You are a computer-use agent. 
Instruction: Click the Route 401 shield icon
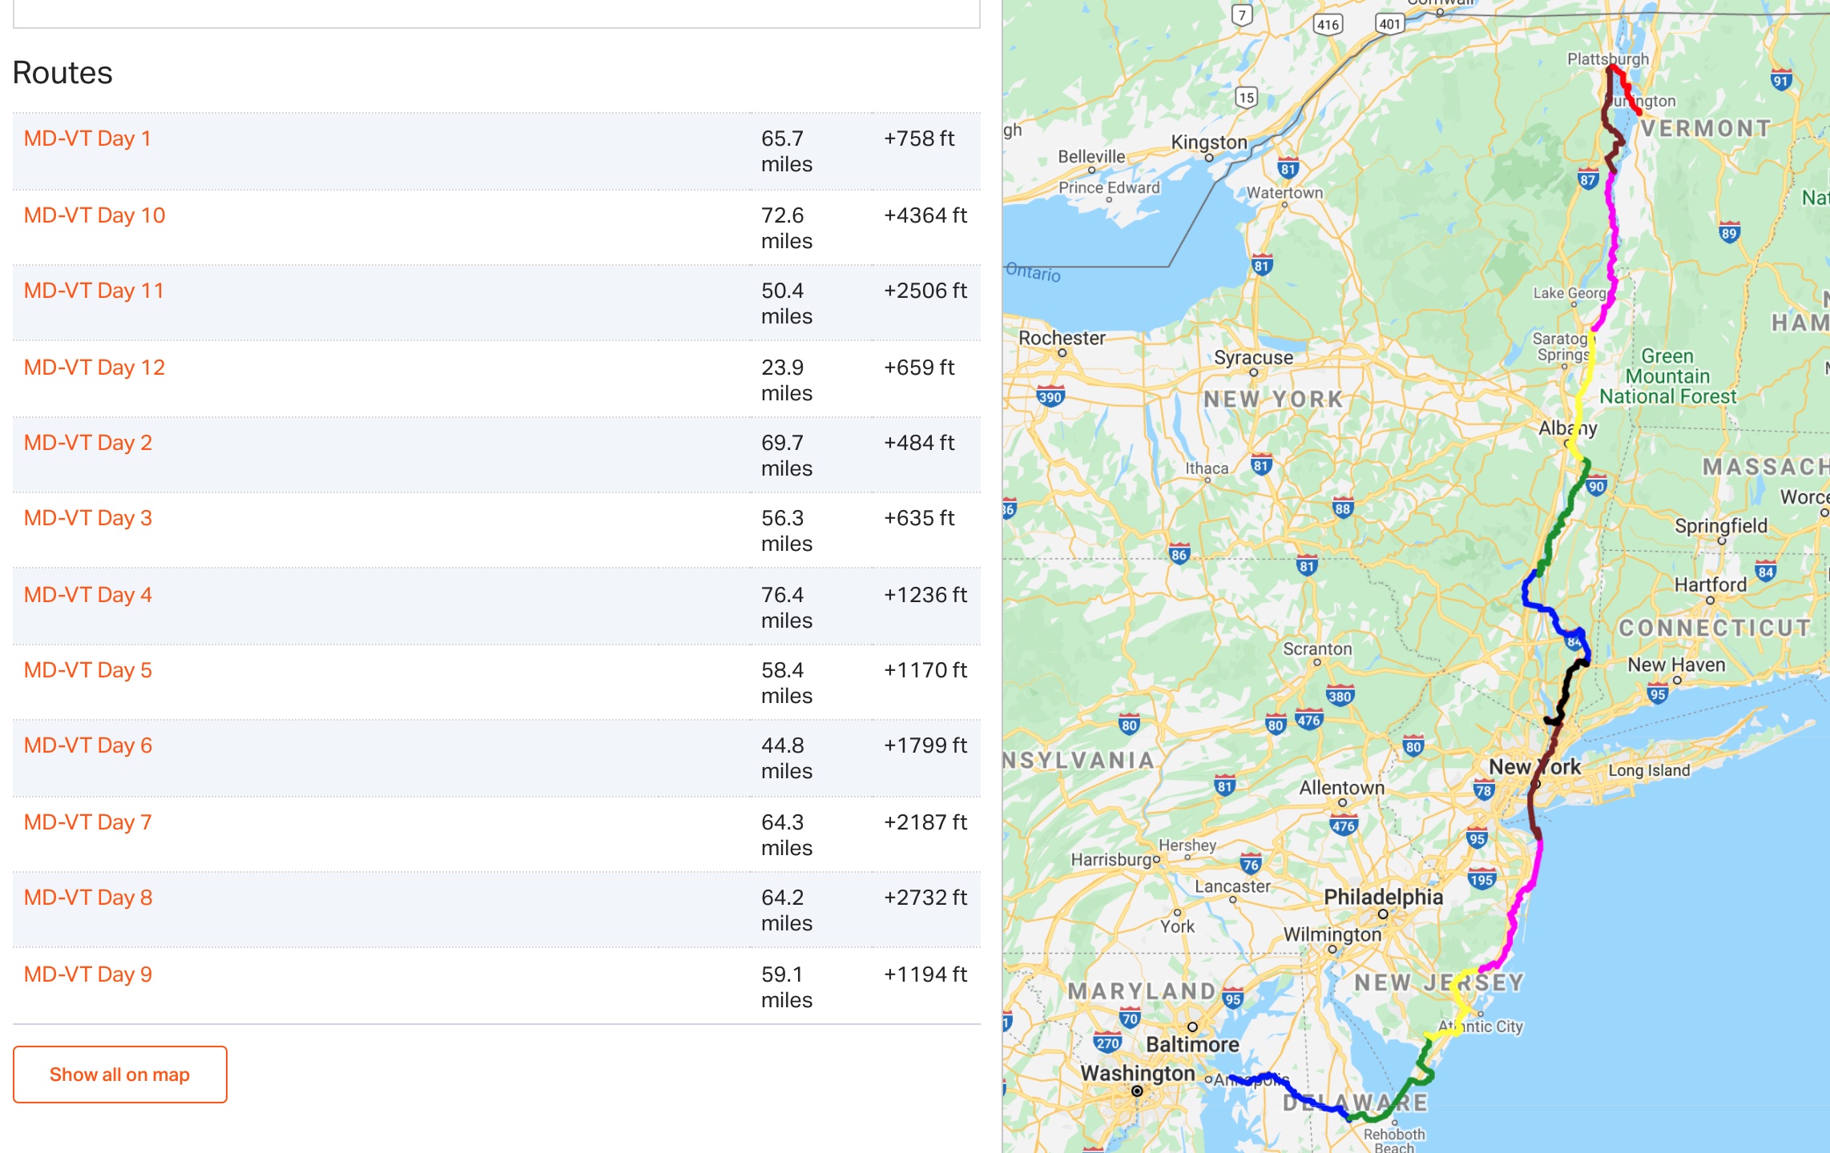click(1390, 24)
